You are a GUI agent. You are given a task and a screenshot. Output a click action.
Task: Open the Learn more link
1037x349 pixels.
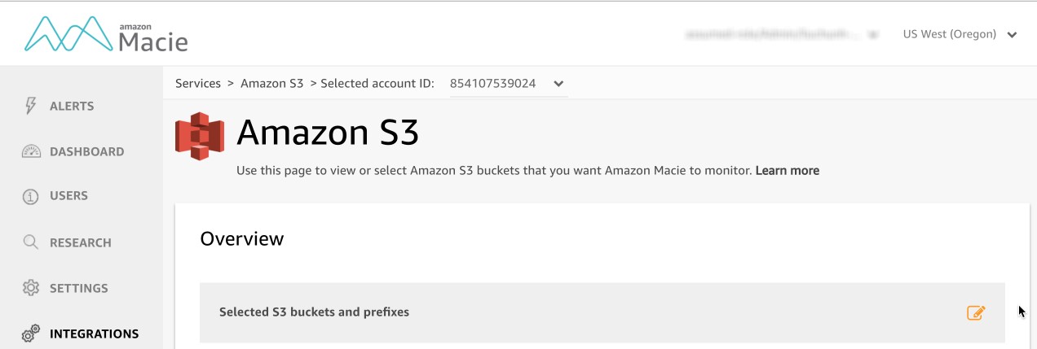788,171
